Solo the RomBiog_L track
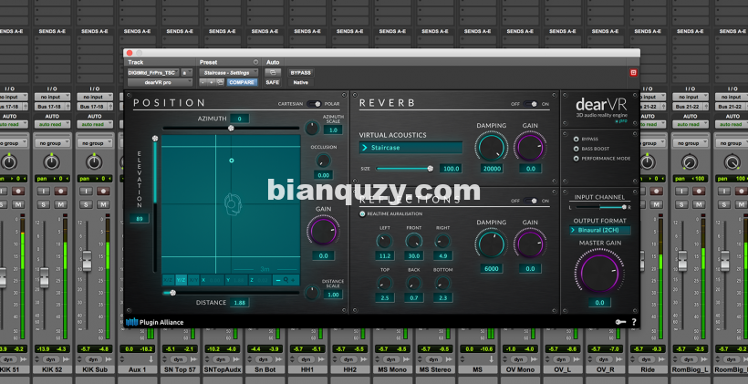The height and width of the screenshot is (384, 748). pos(681,204)
